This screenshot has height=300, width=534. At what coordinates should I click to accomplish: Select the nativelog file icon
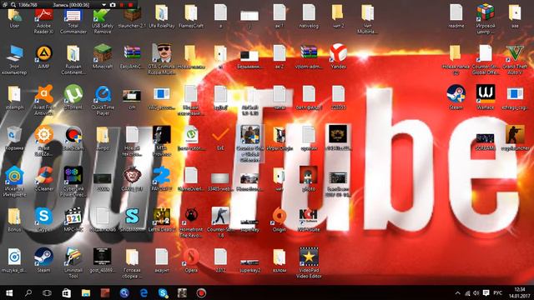309,15
